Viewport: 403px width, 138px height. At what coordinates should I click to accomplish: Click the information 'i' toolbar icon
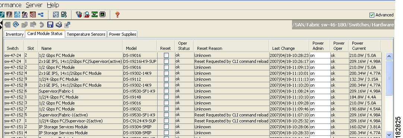pyautogui.click(x=9, y=15)
